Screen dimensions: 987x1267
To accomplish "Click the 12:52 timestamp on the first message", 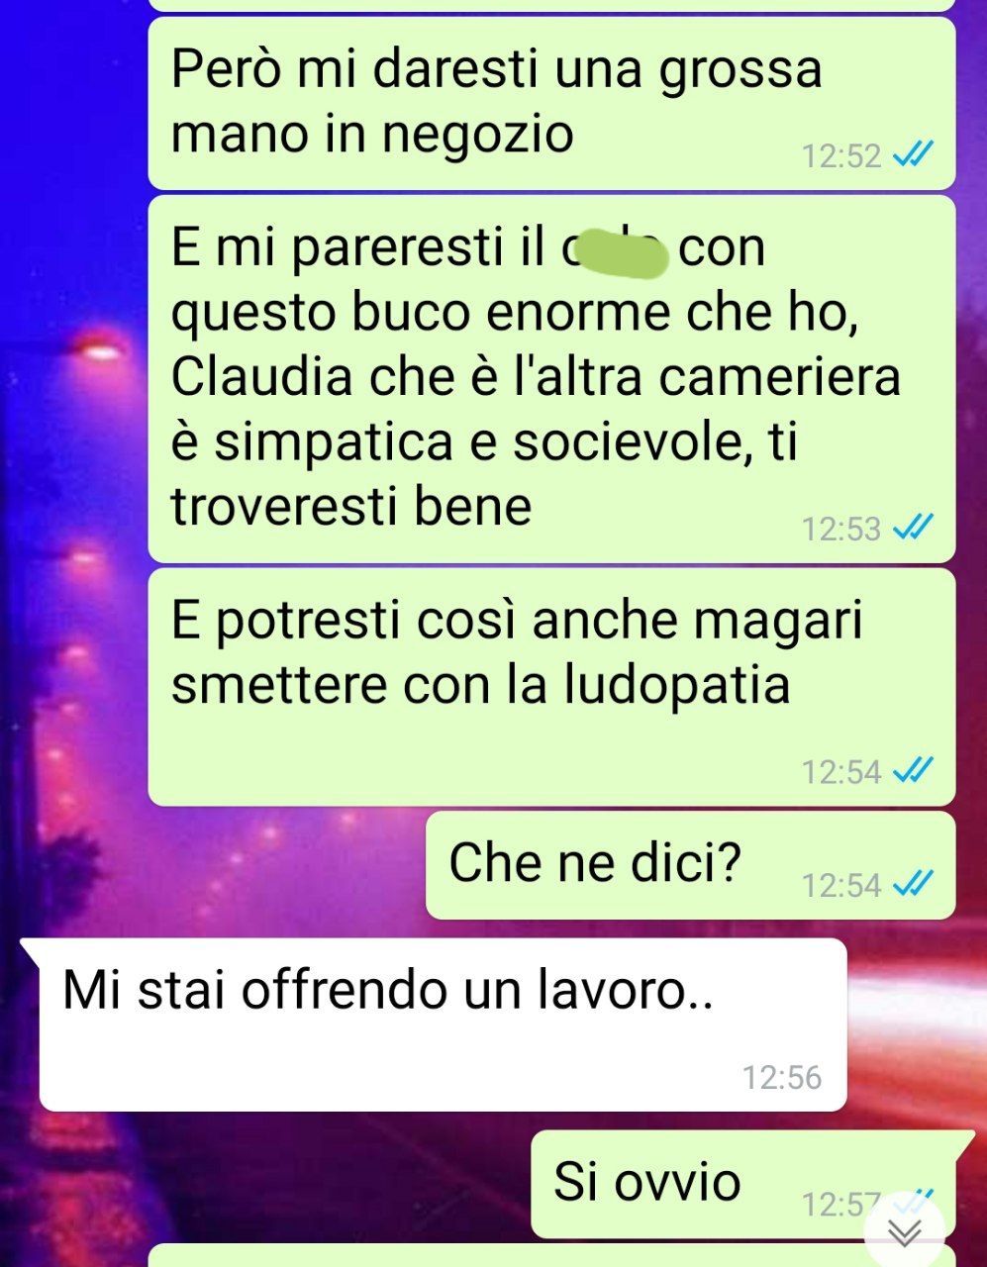I will tap(840, 156).
